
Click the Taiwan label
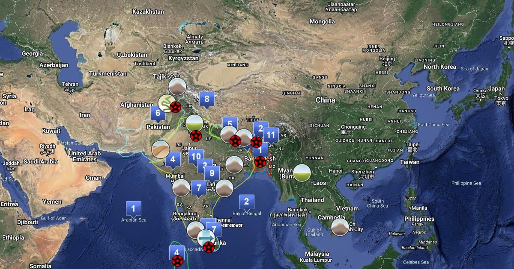(410, 162)
